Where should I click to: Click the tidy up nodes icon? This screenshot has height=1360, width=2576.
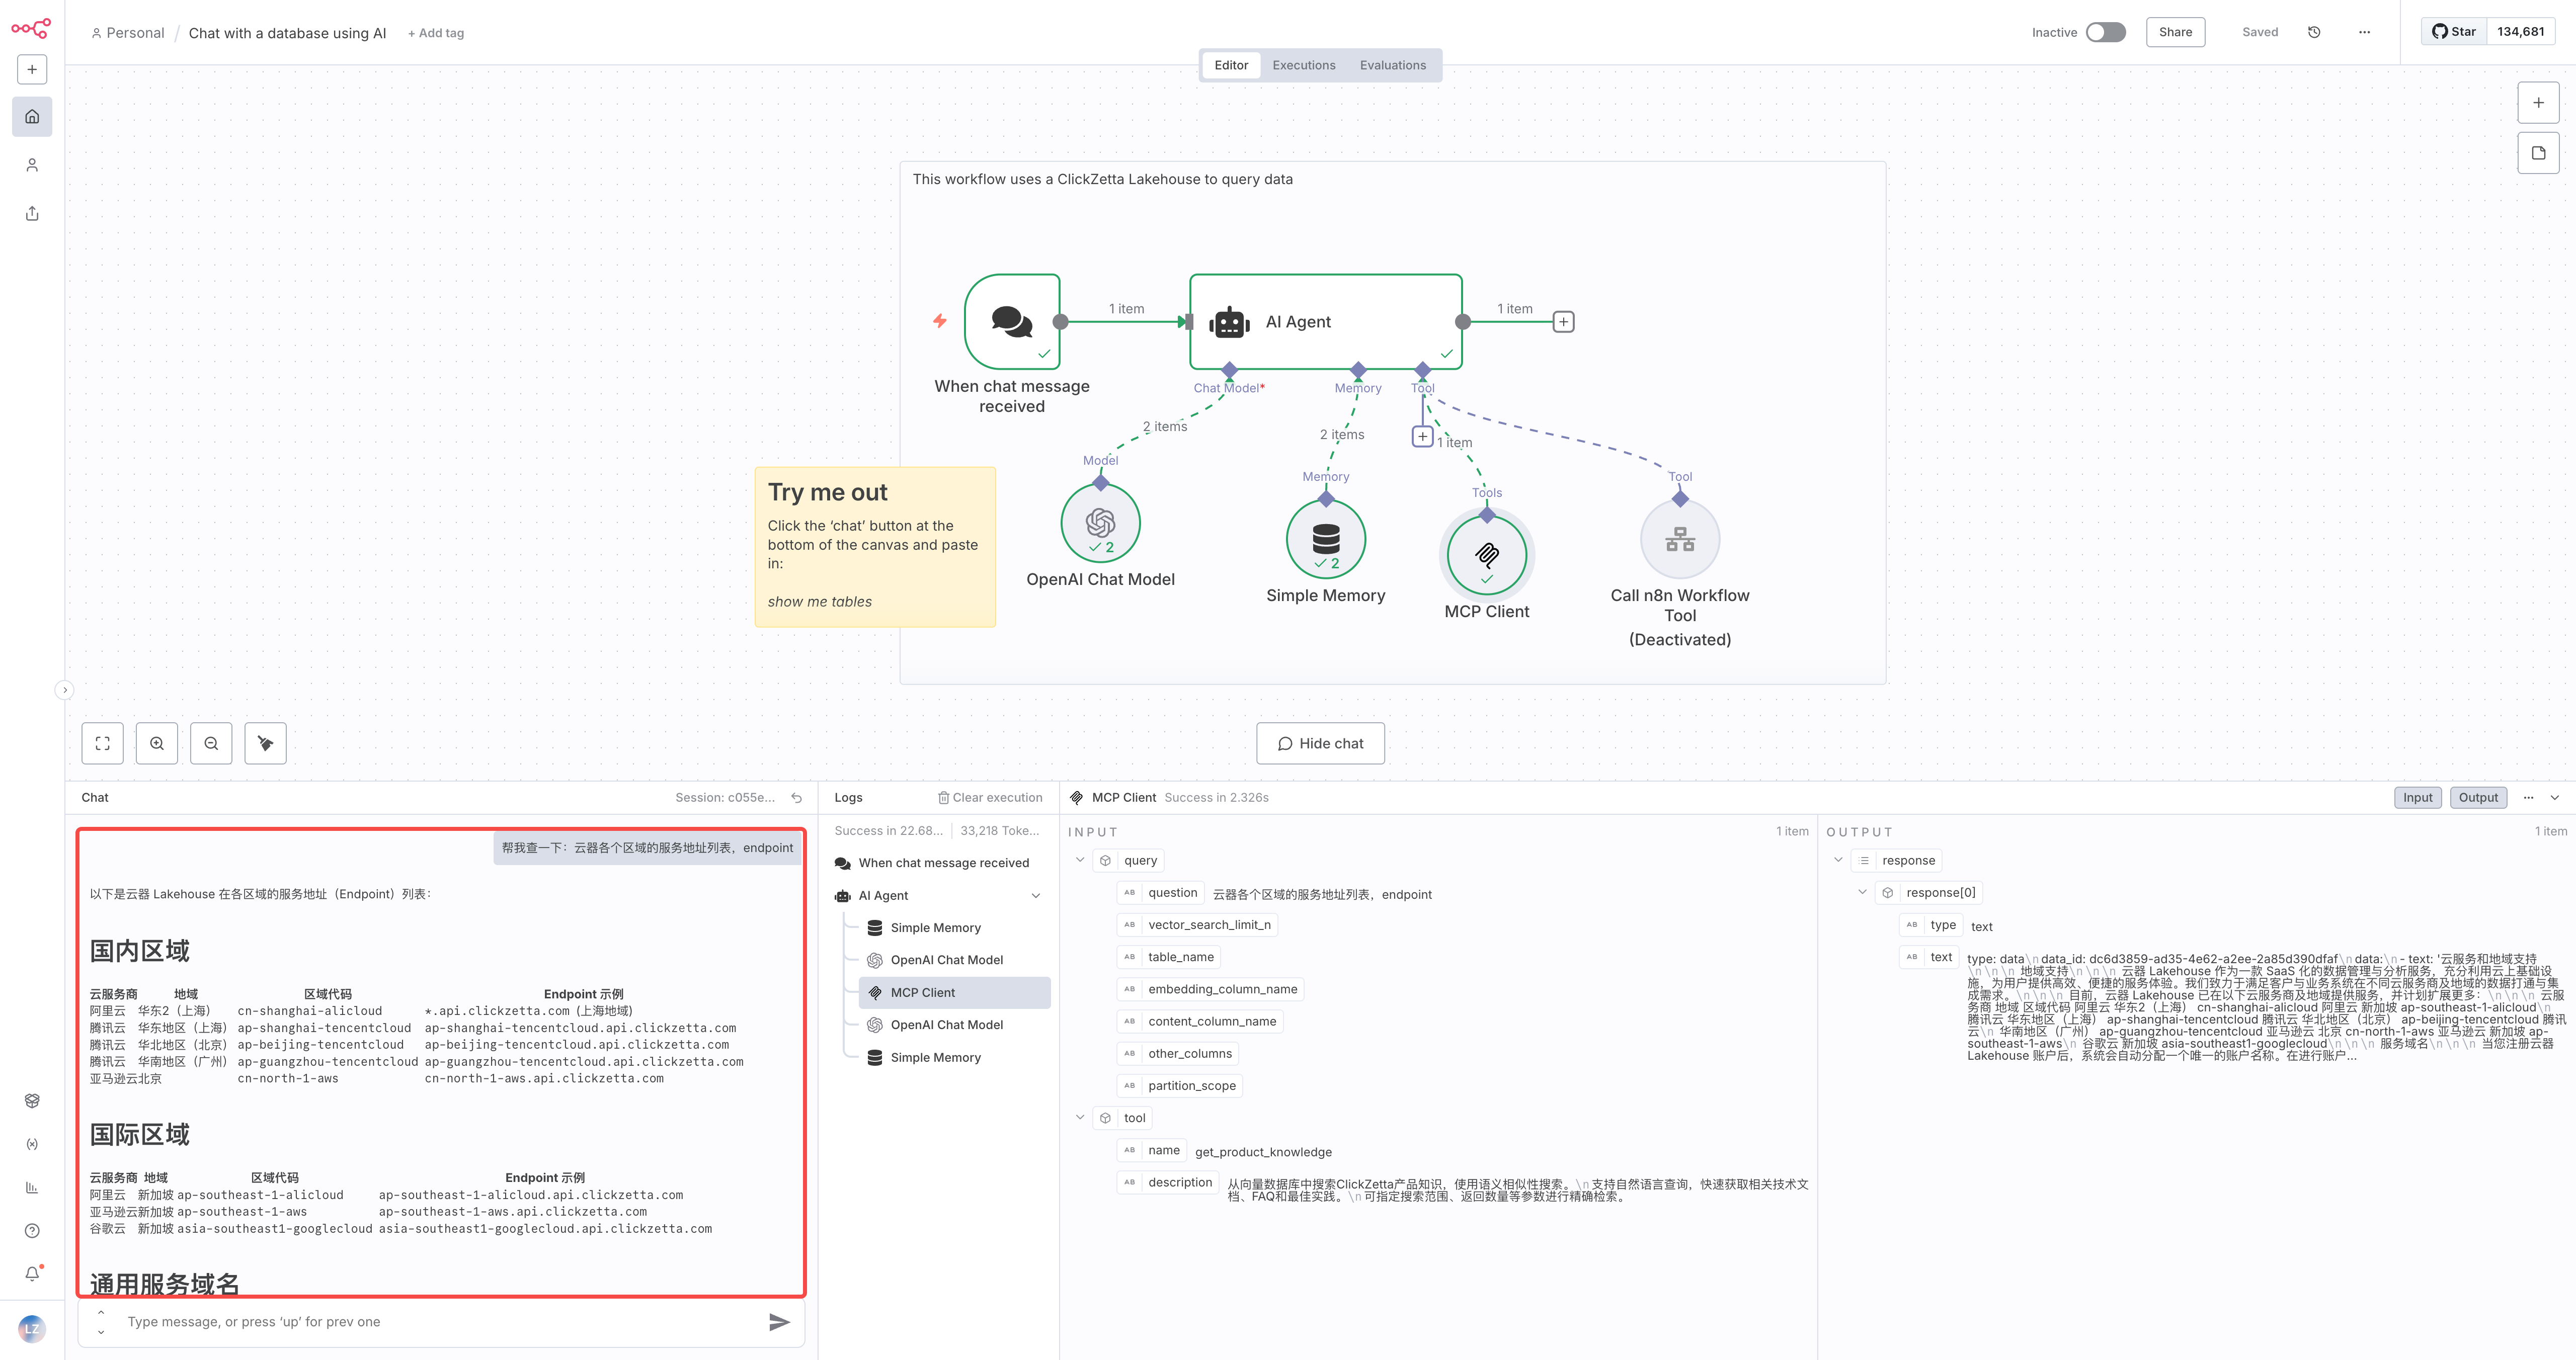tap(265, 743)
